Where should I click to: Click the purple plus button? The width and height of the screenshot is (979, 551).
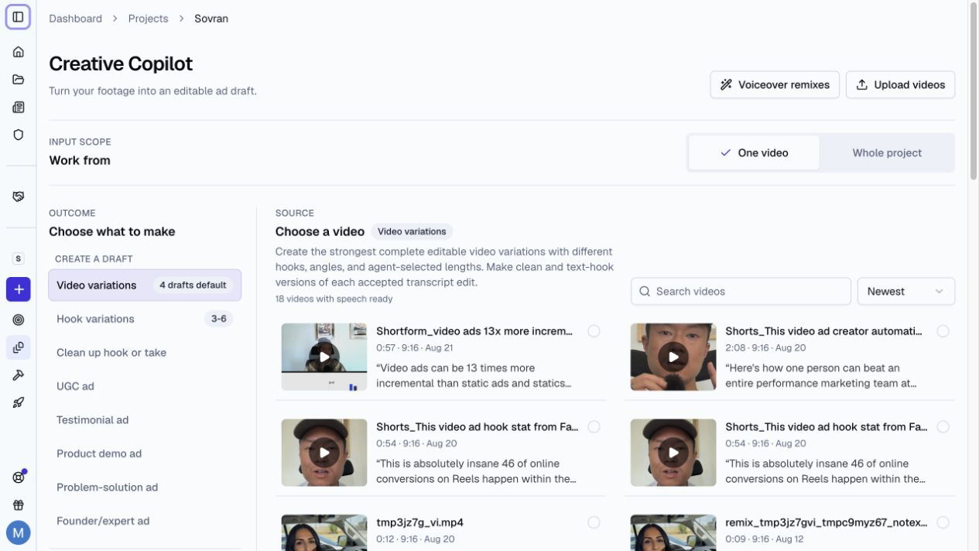pyautogui.click(x=18, y=289)
